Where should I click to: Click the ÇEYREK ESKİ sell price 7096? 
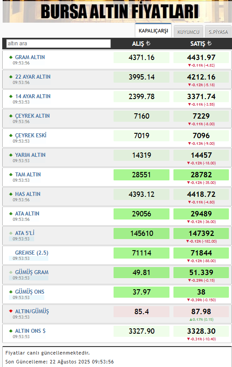(201, 136)
